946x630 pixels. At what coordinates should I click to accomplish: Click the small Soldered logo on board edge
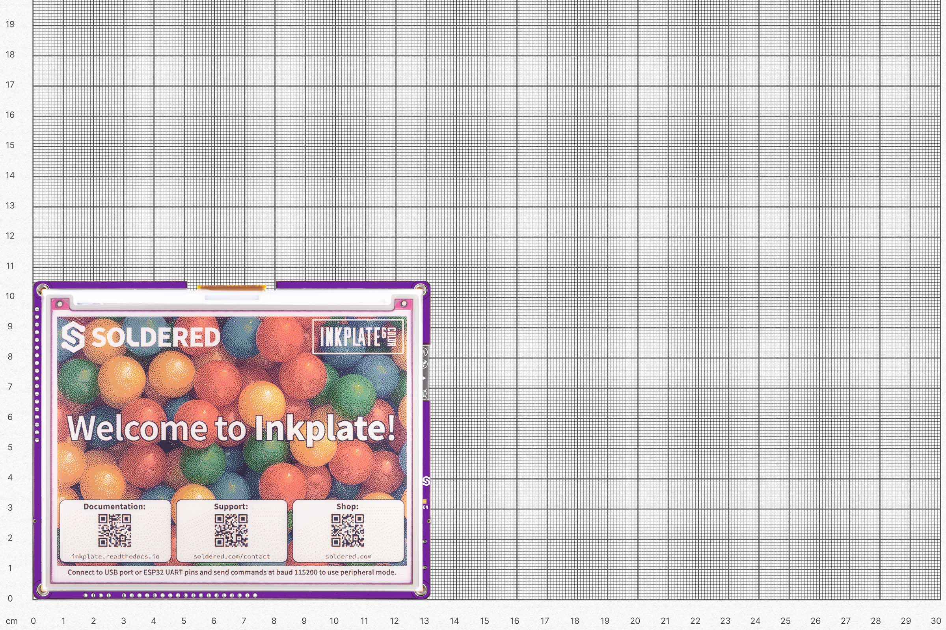pos(426,480)
